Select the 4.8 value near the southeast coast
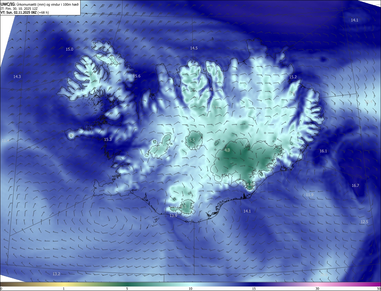381x291 pixels. [249, 185]
